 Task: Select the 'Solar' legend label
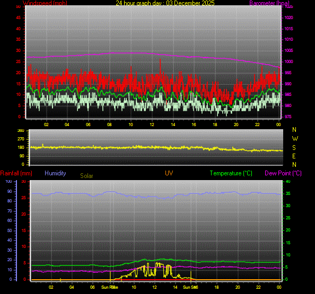[86, 176]
